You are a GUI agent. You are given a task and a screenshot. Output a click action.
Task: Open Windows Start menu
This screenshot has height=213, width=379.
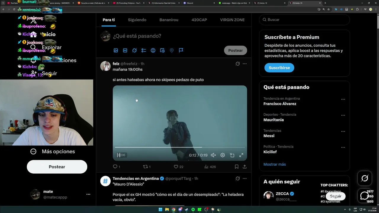pyautogui.click(x=160, y=209)
